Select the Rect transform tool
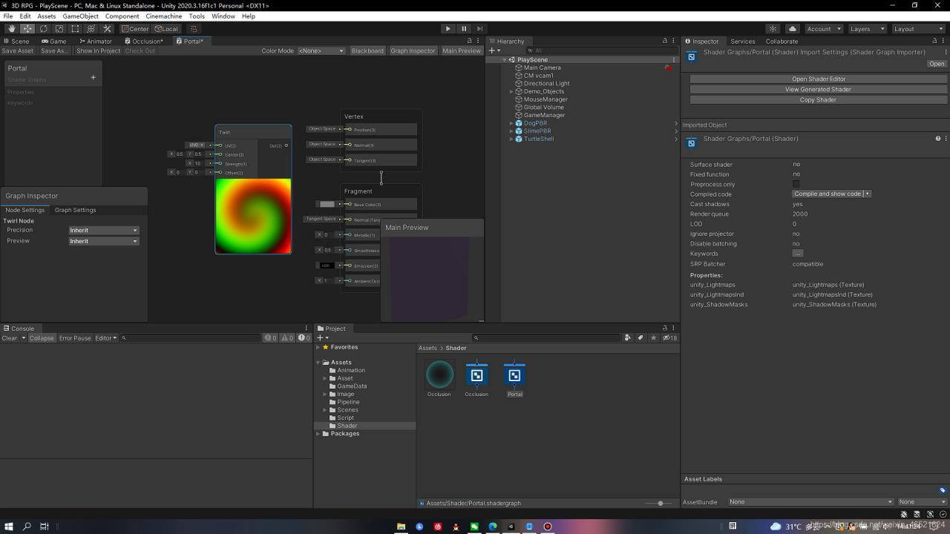This screenshot has height=534, width=950. 75,29
